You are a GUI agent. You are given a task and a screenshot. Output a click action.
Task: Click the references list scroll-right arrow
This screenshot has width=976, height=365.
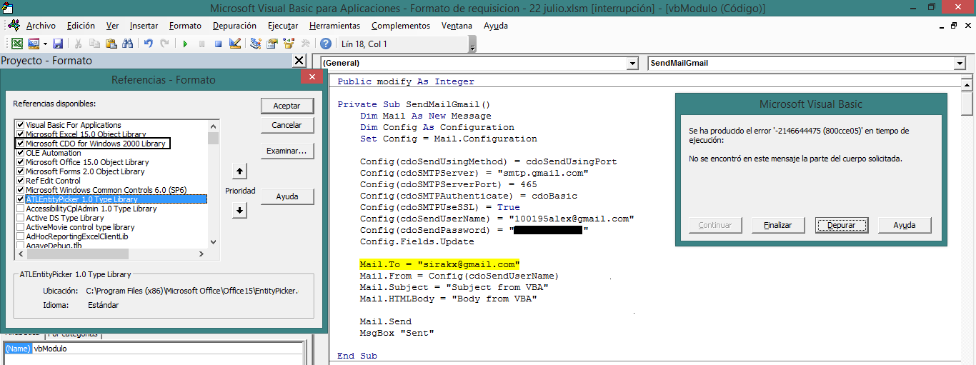201,254
